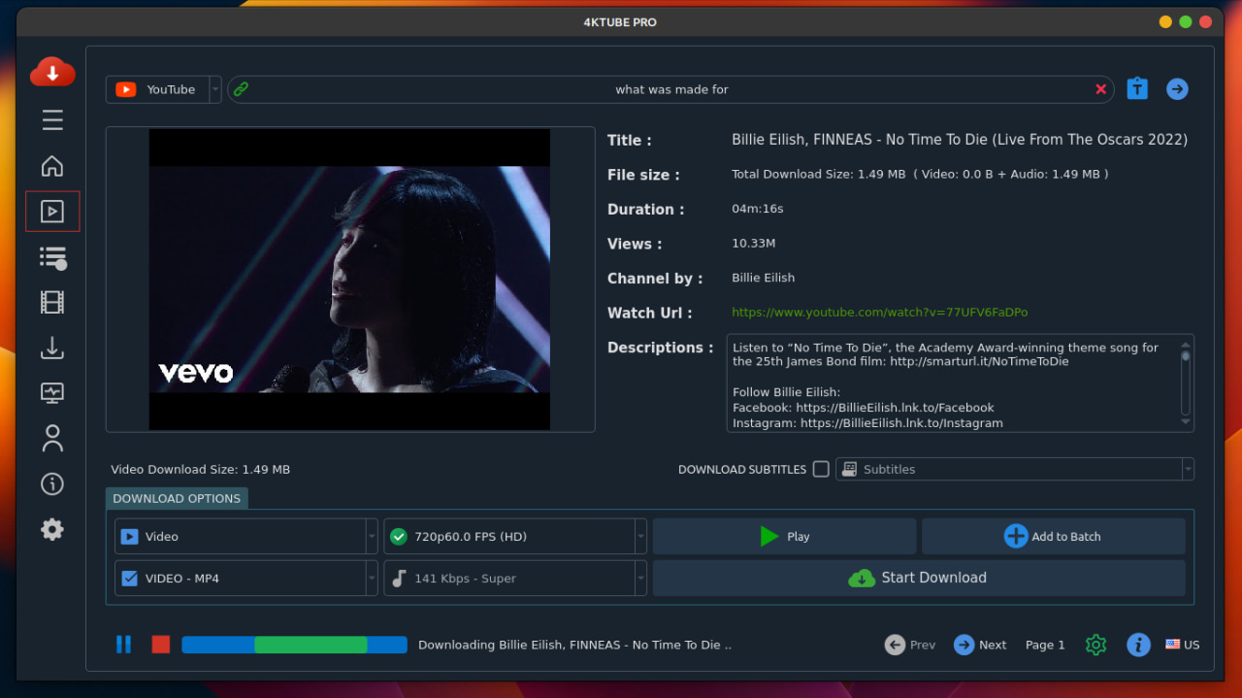The image size is (1242, 698).
Task: Open the settings gear in sidebar
Action: point(52,529)
